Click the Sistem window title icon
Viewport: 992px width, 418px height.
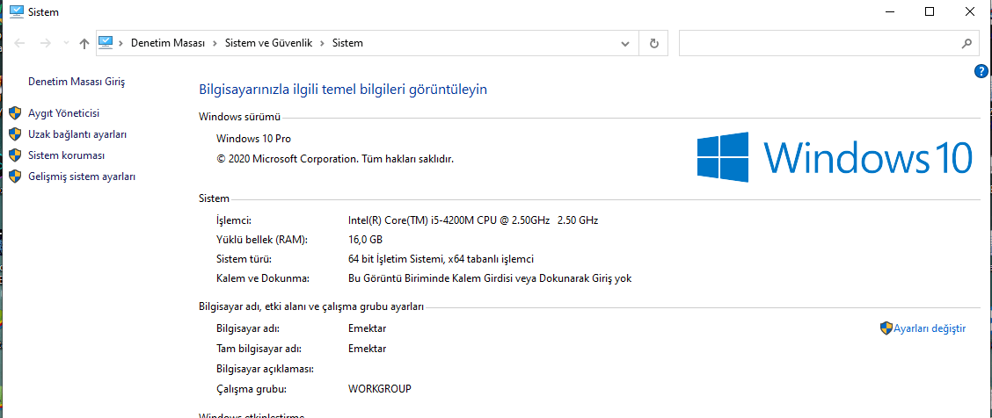click(17, 11)
